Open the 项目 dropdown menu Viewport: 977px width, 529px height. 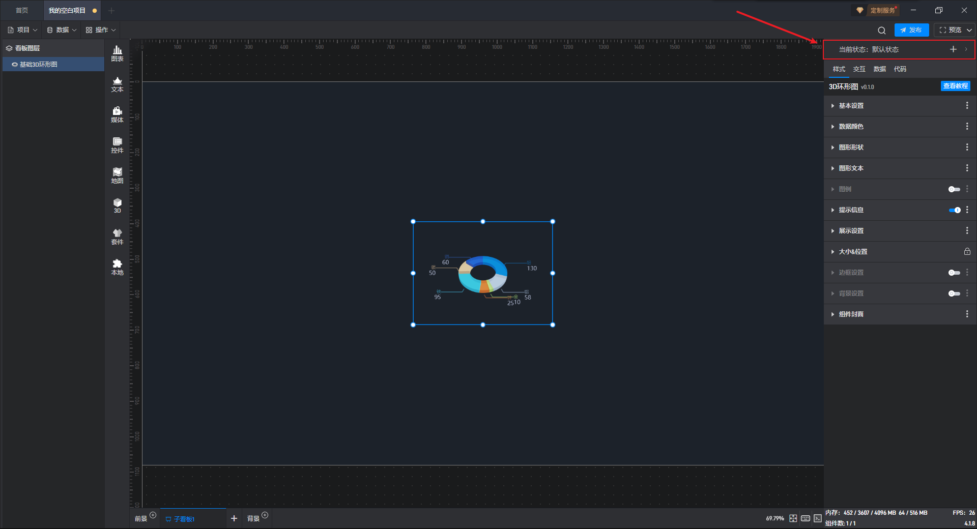23,30
